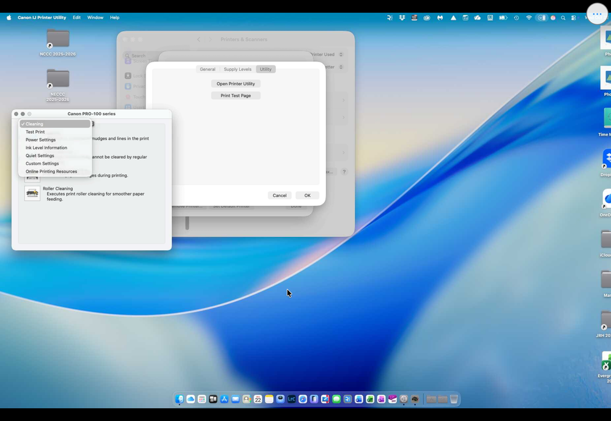This screenshot has height=421, width=611.
Task: Click Cancel in the printer dialog
Action: 280,196
